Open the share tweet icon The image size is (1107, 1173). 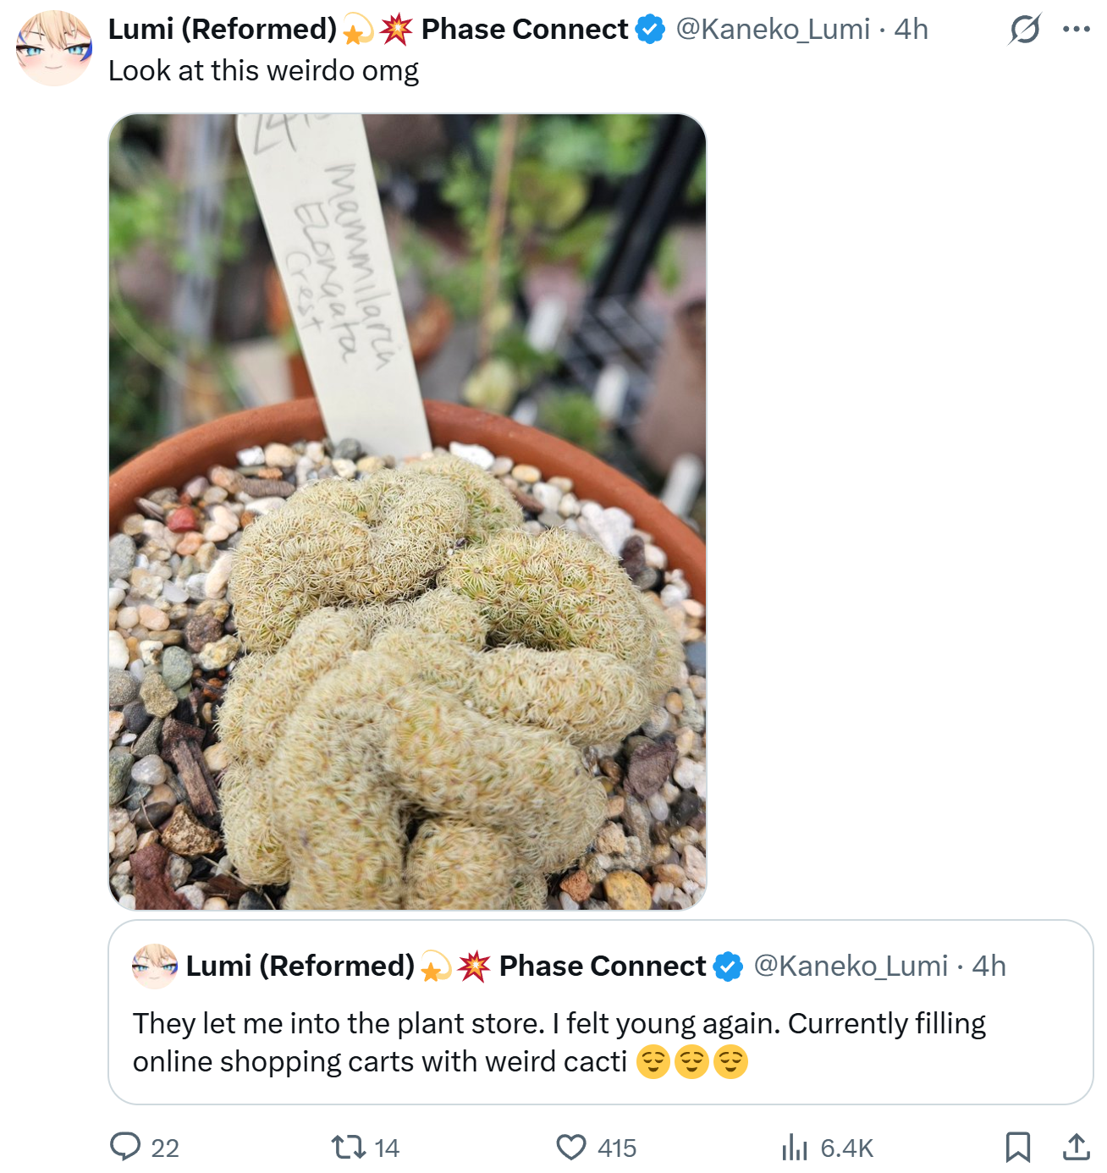point(1076,1147)
